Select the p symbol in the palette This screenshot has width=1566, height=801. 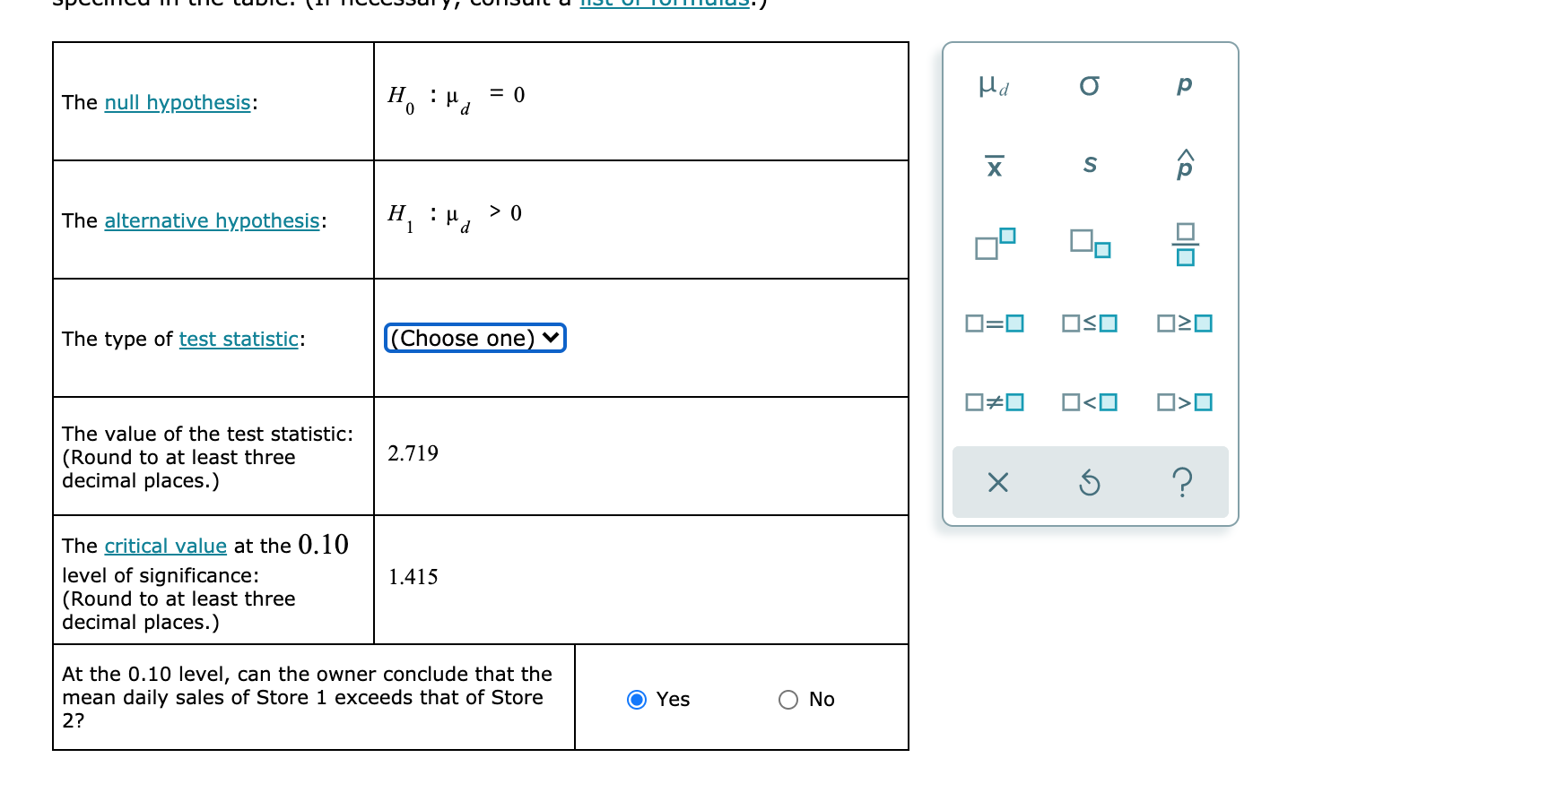point(1184,86)
